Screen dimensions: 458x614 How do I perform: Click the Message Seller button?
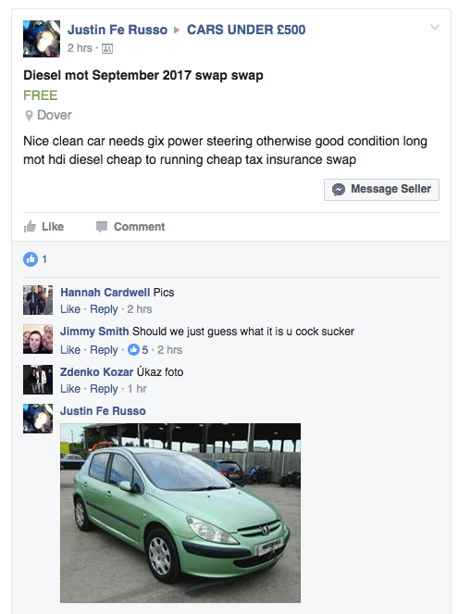tap(381, 190)
